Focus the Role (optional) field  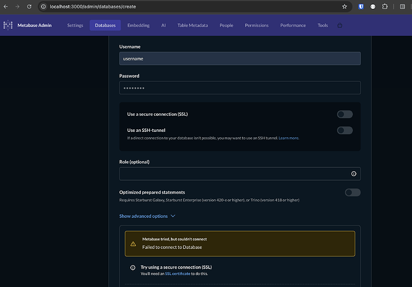coord(240,174)
